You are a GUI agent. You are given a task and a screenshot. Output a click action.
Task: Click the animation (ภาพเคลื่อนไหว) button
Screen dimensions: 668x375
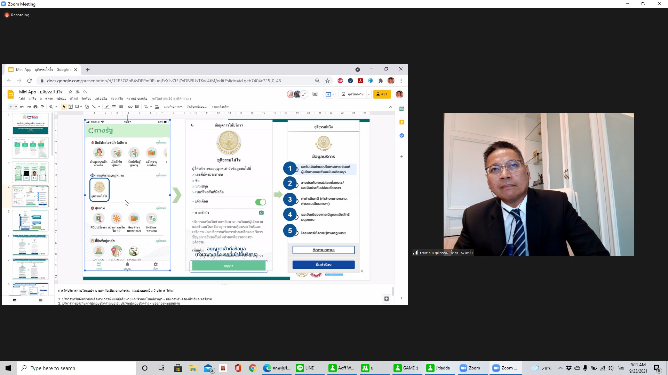tap(221, 107)
